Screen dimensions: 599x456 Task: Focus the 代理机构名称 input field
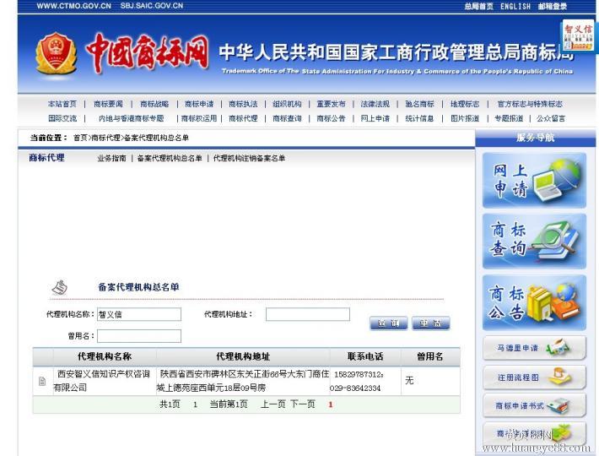pos(138,314)
